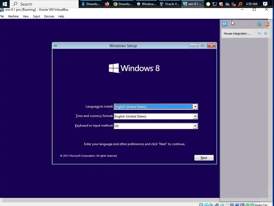Switch to the download manager taskbar item

[x=91, y=4]
